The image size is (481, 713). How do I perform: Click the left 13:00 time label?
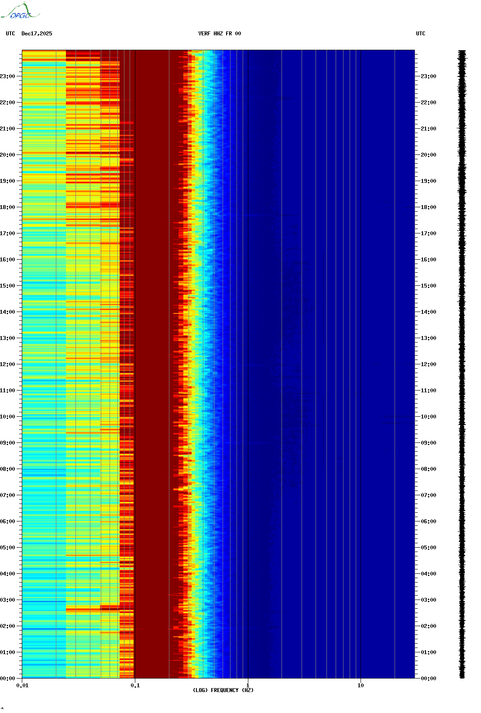(x=7, y=338)
